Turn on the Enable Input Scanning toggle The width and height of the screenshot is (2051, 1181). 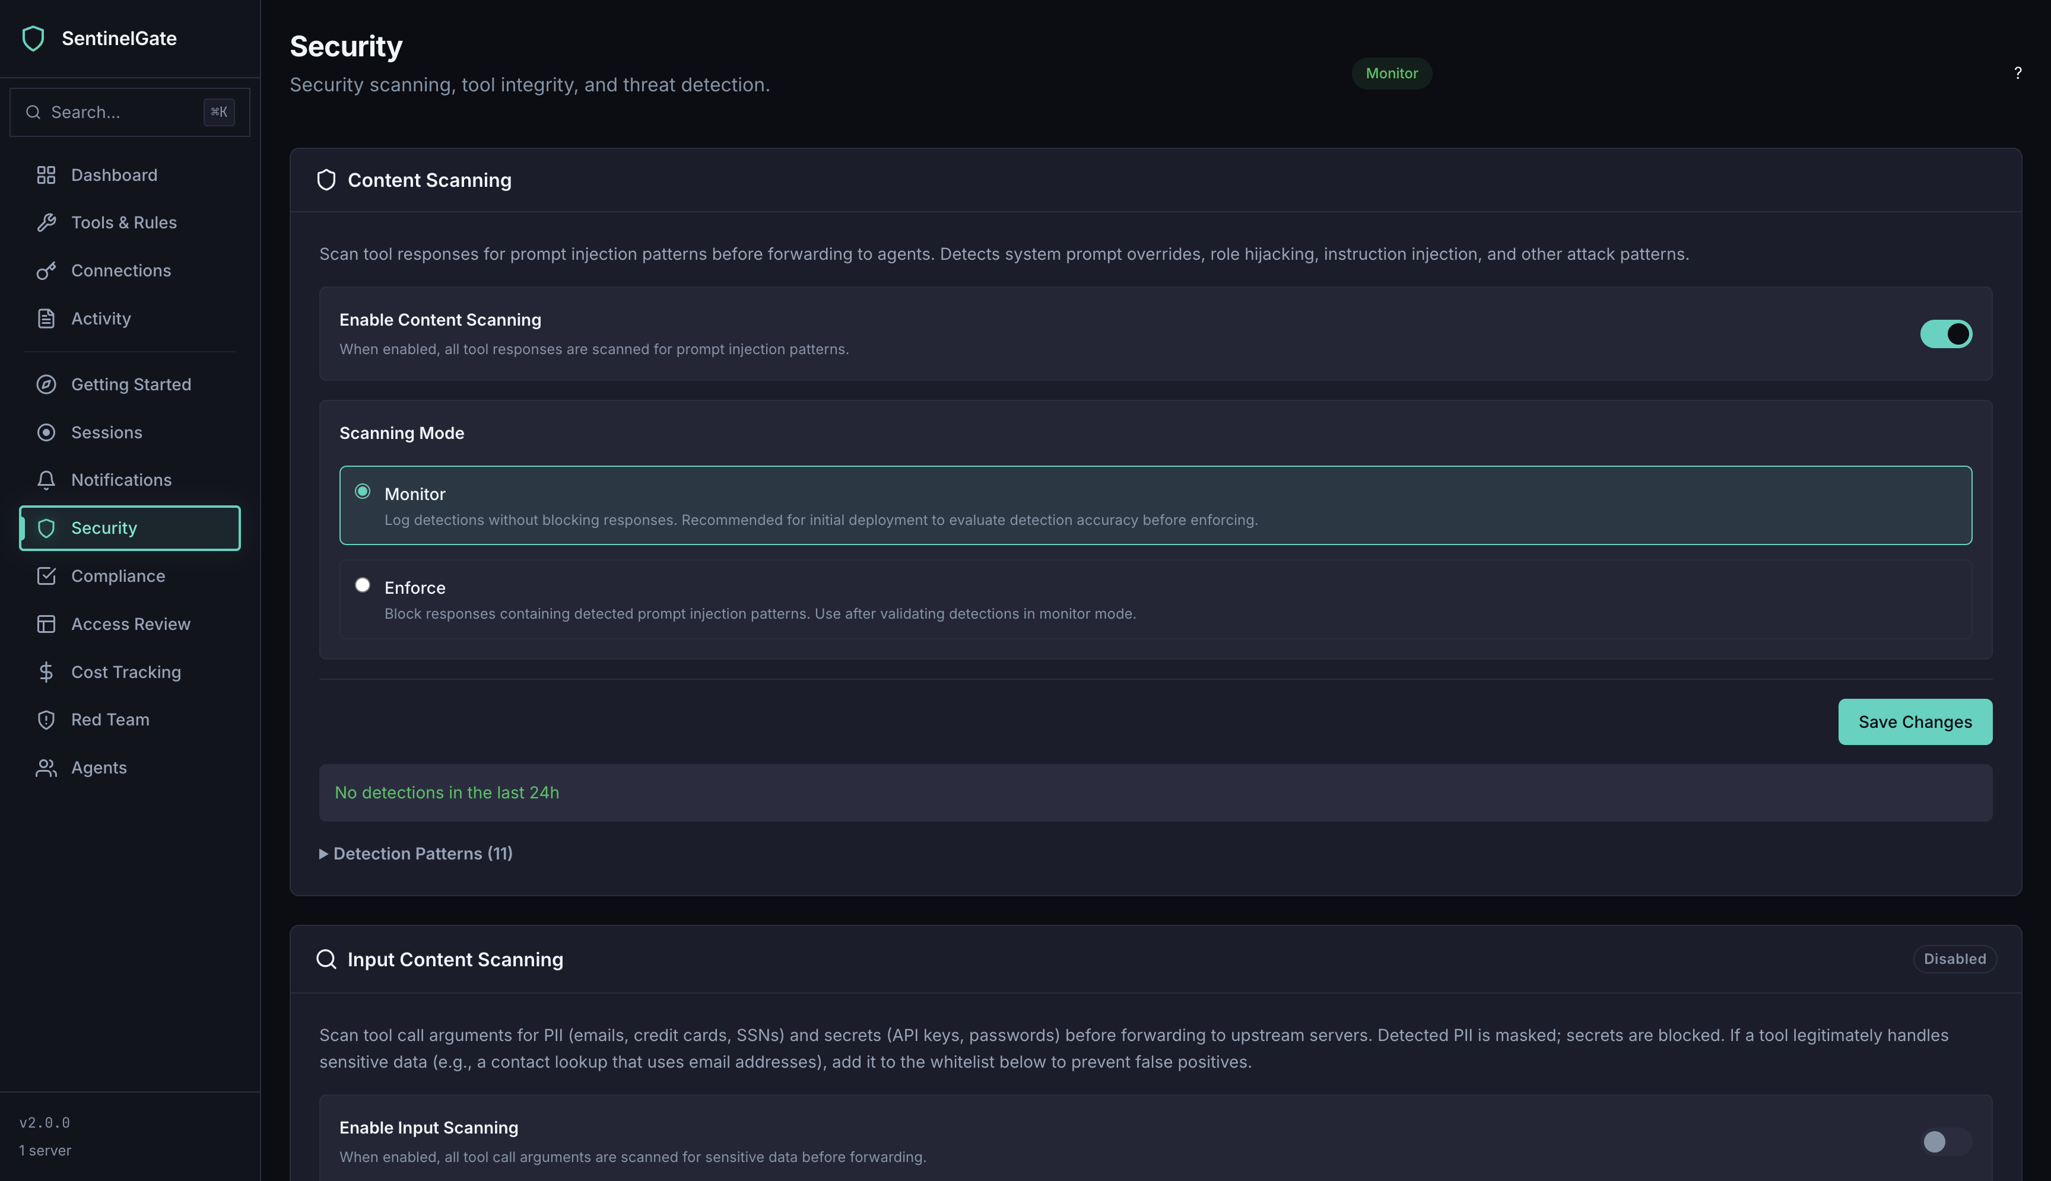click(1945, 1142)
